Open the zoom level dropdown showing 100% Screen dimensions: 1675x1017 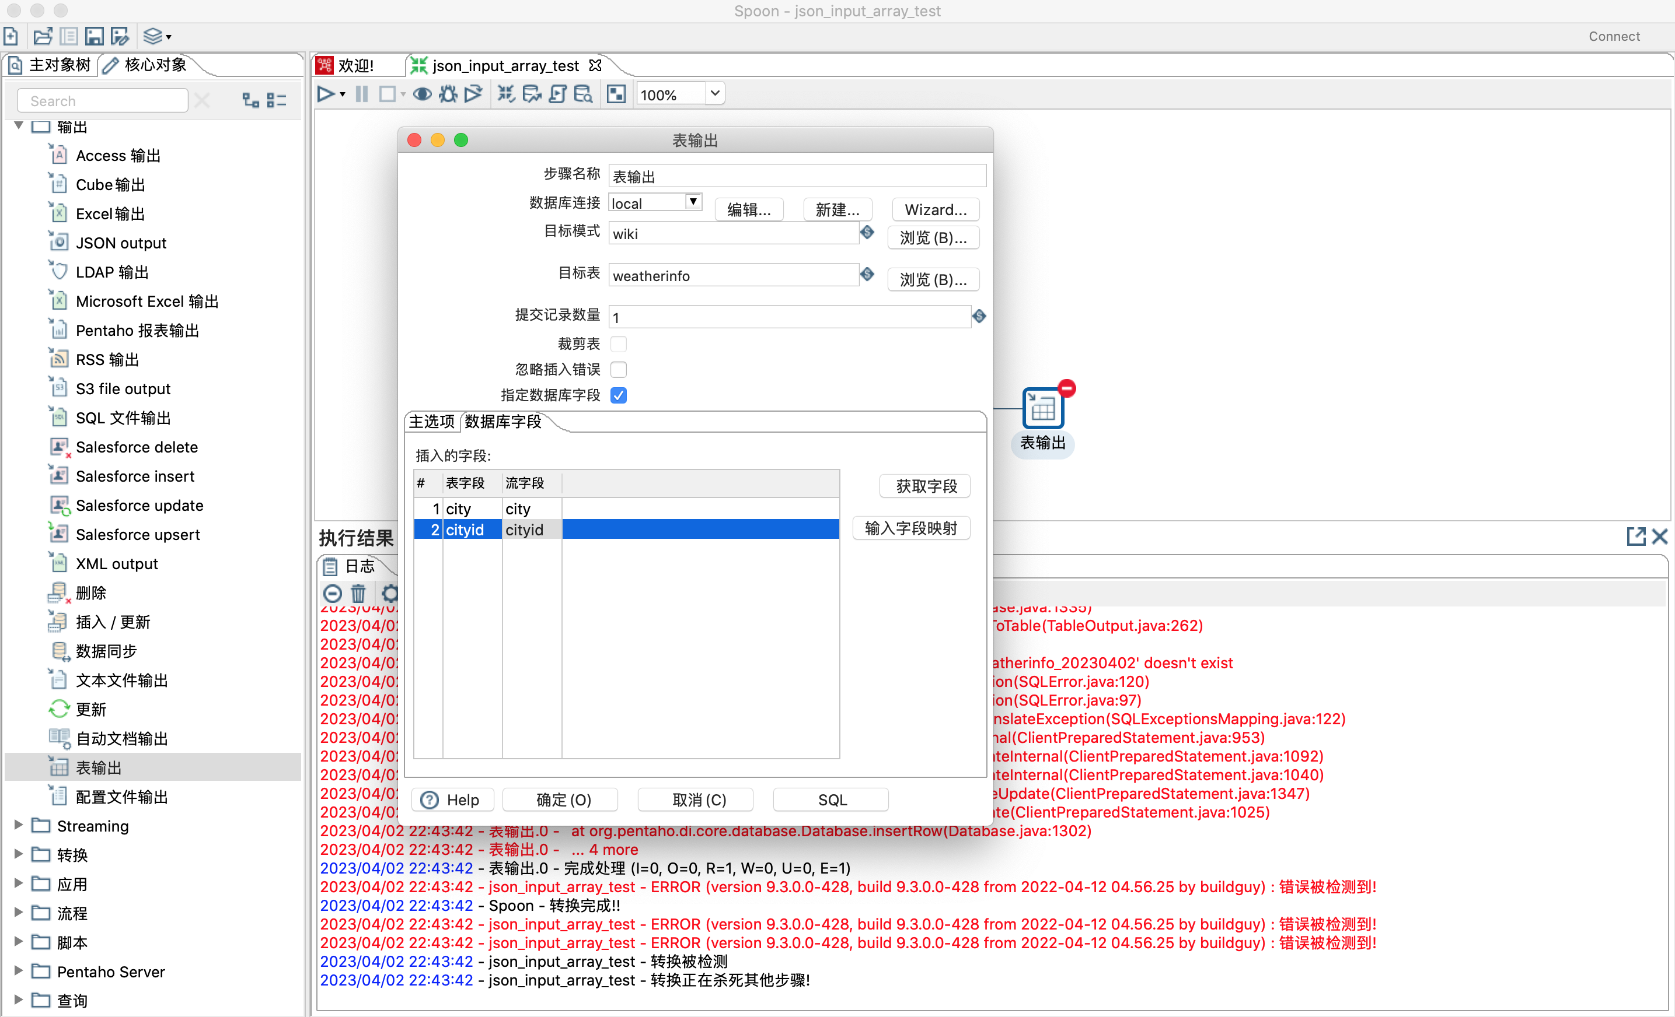pyautogui.click(x=714, y=94)
